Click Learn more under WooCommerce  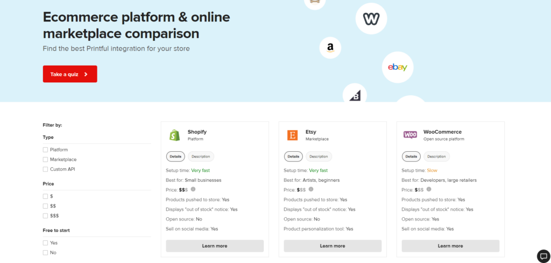[450, 246]
